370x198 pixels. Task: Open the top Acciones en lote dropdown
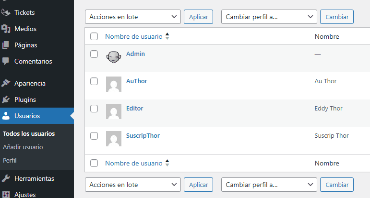click(133, 17)
